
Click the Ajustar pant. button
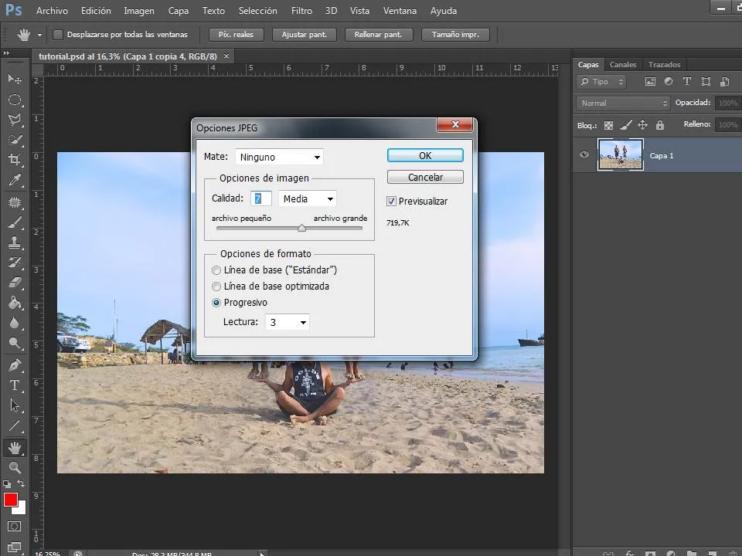(x=305, y=35)
